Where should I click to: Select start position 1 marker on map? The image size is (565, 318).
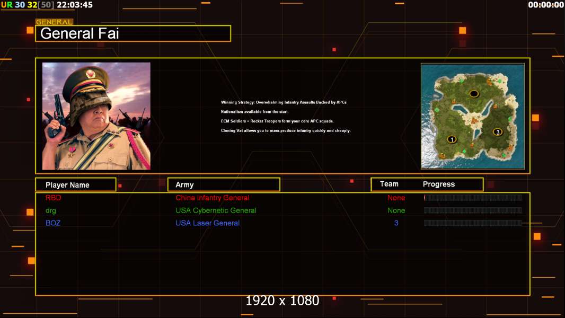pos(452,139)
